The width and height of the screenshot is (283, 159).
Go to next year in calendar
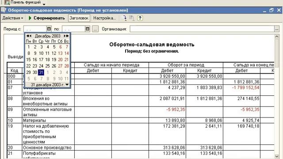[x=68, y=36]
